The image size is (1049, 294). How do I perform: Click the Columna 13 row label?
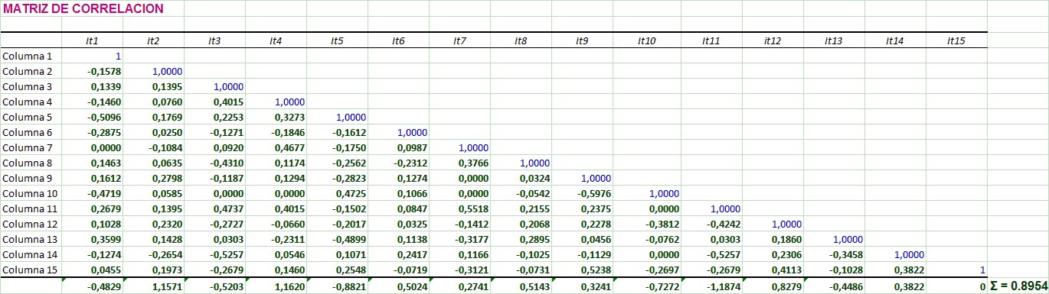(x=31, y=239)
